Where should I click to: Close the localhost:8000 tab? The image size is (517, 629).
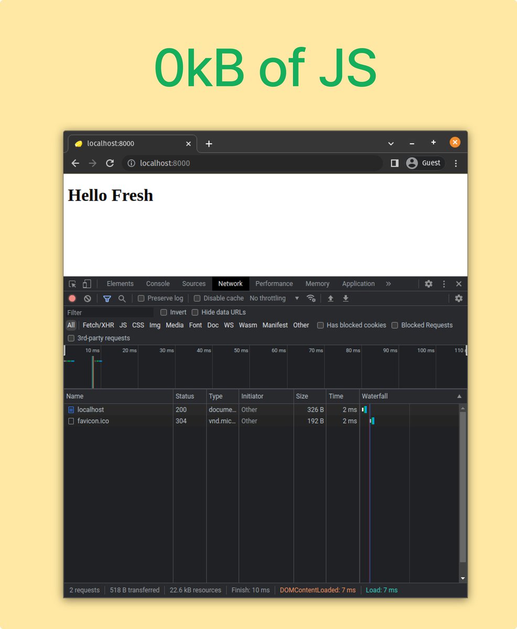tap(189, 144)
